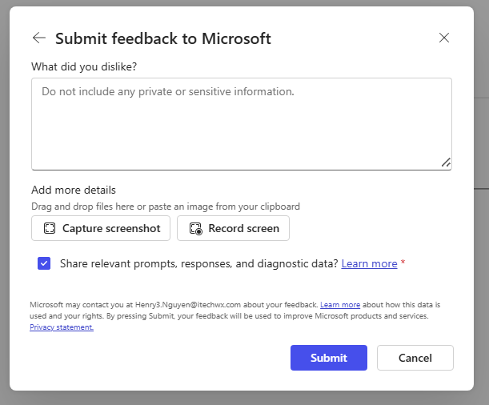Click the 'Drag and drop files here' hint text
This screenshot has height=405, width=489.
pos(166,207)
